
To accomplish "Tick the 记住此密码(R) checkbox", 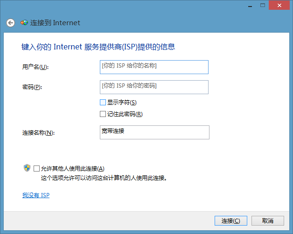I will [103, 114].
